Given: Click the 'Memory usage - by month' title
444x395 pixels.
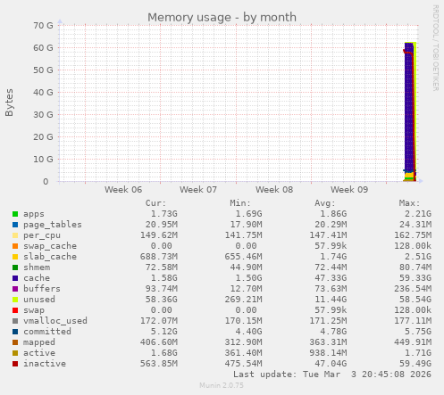Looking at the screenshot, I should [222, 17].
